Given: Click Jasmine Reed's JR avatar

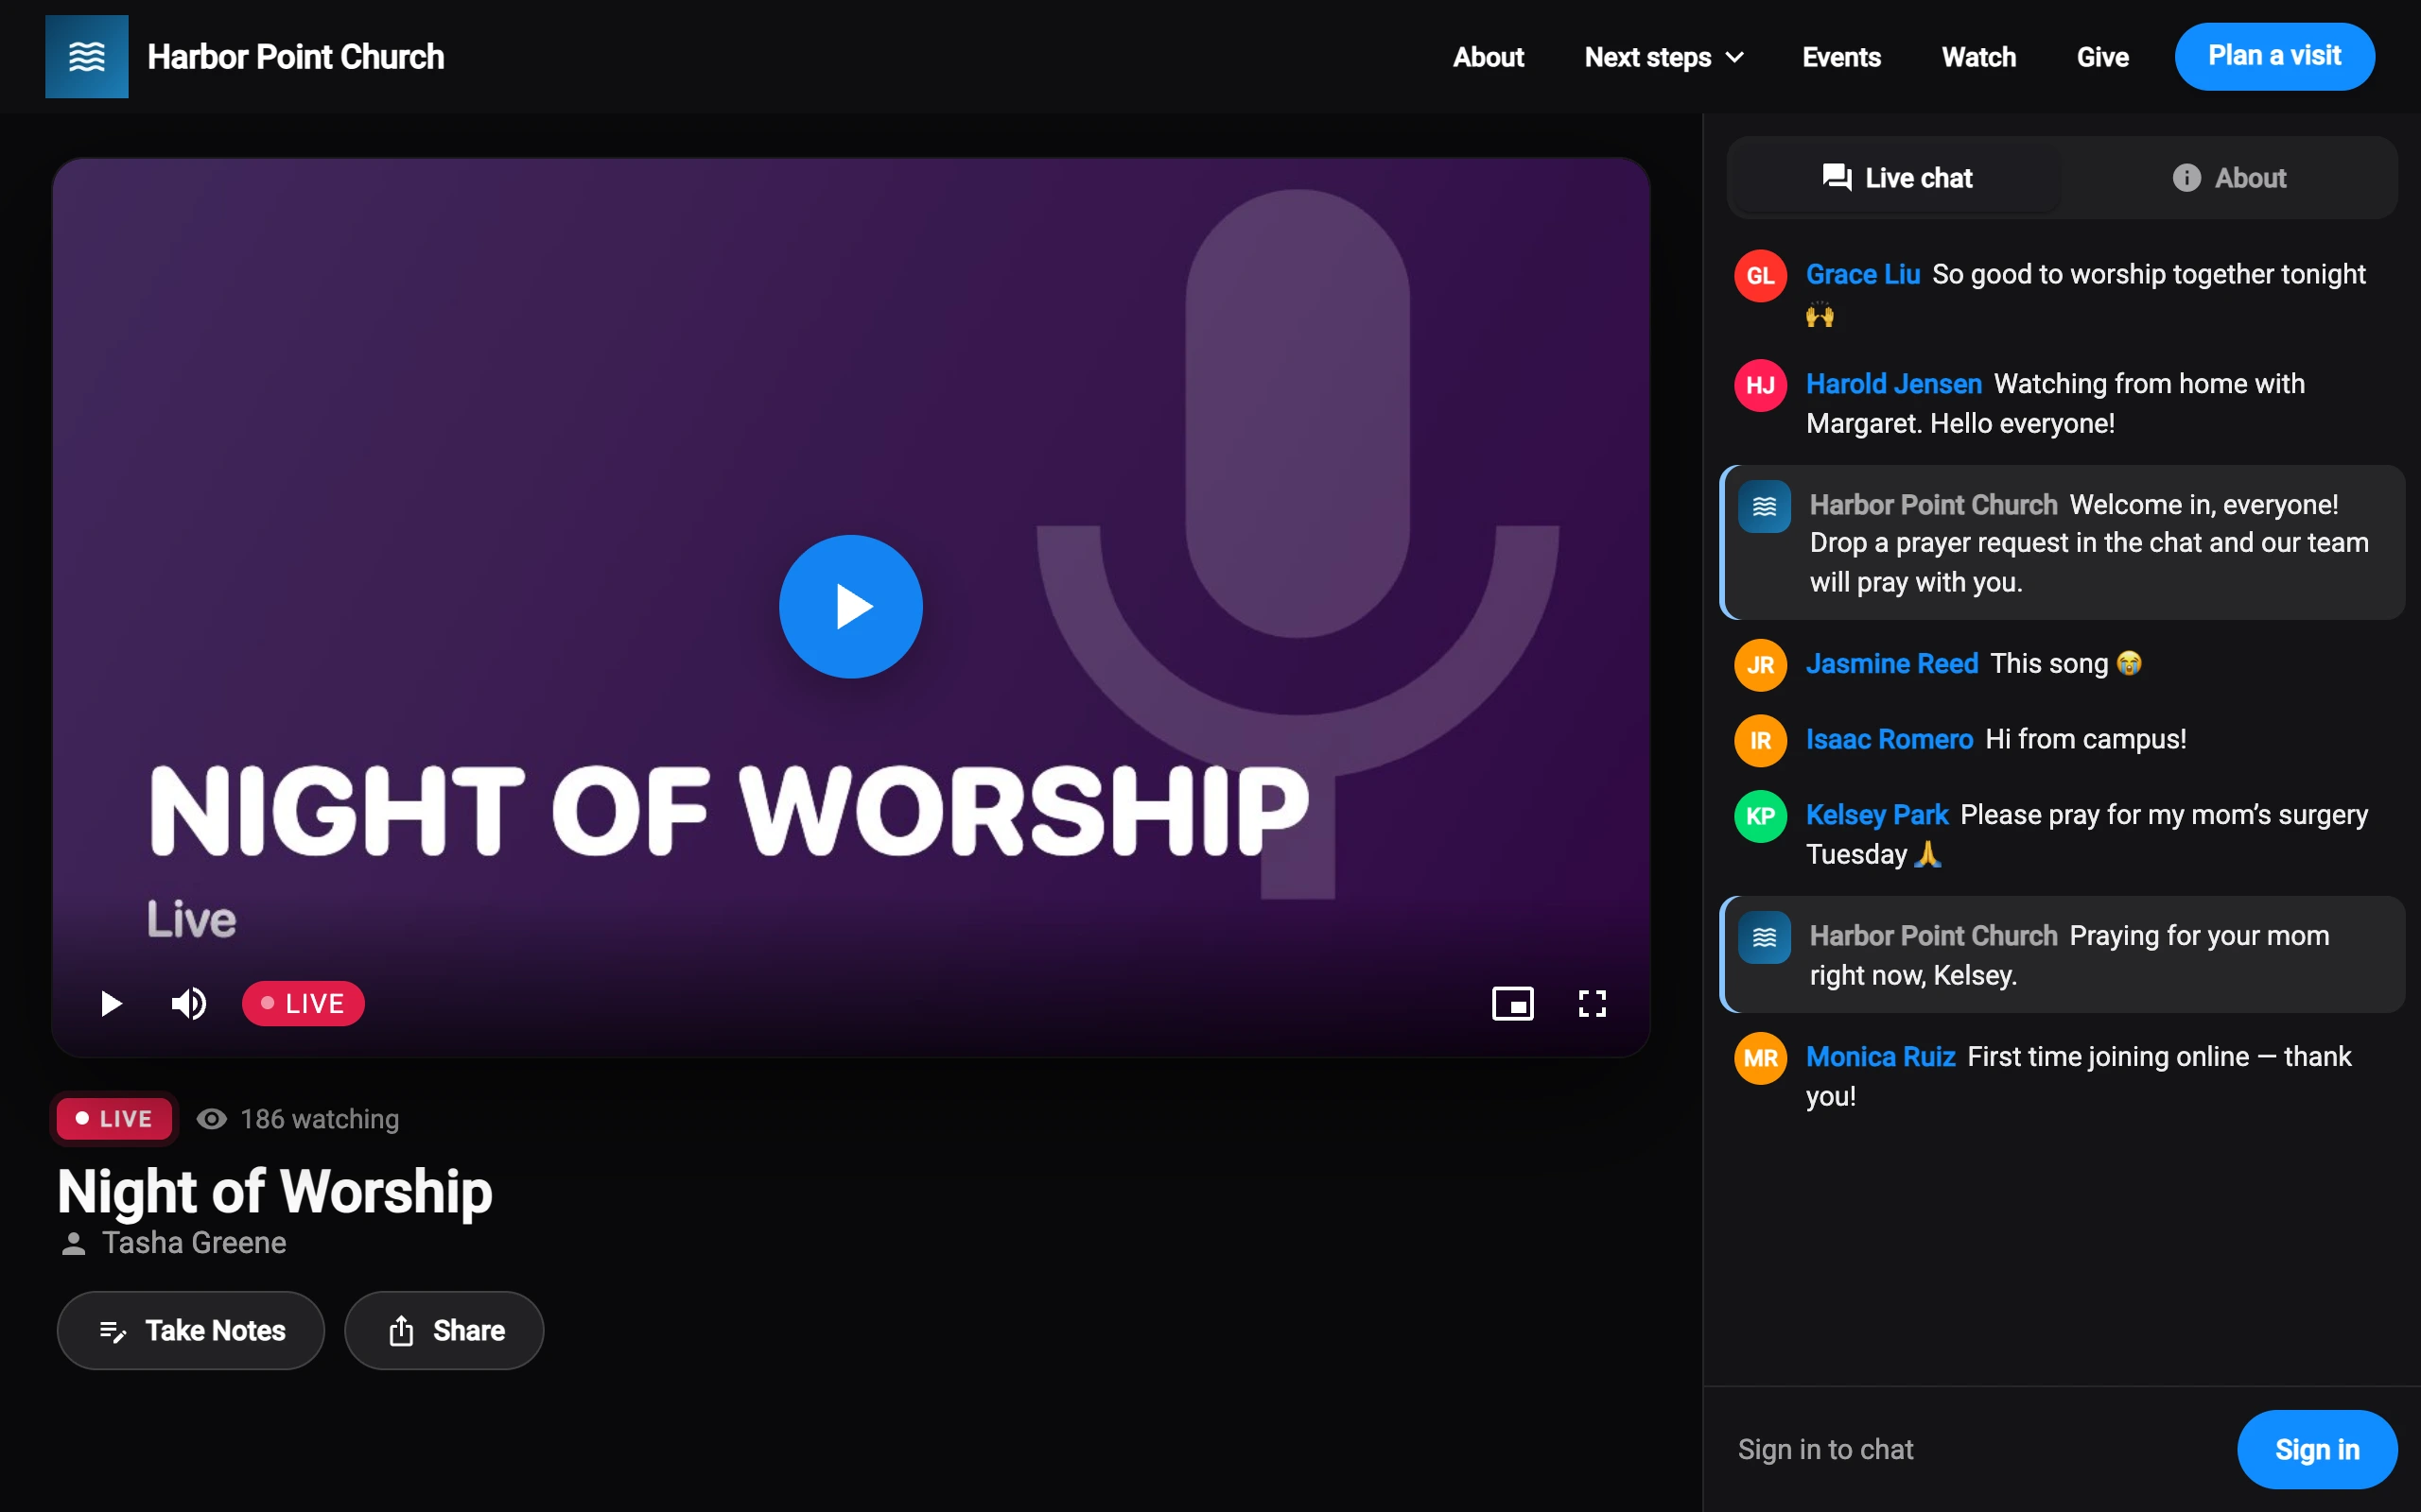Looking at the screenshot, I should pyautogui.click(x=1760, y=665).
